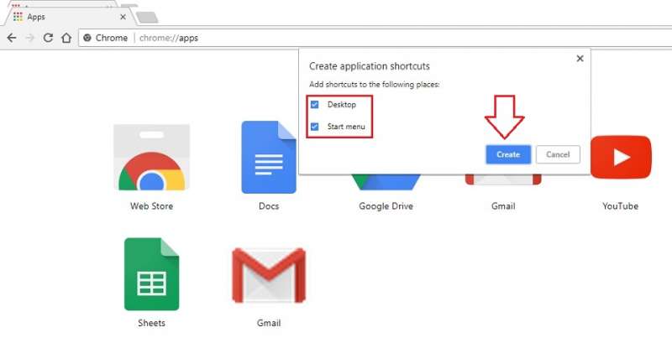This screenshot has height=343, width=672.
Task: Click the Home button in the toolbar
Action: 66,38
